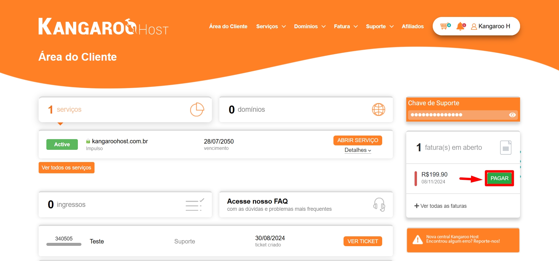
Task: Expand the Serviços dropdown menu
Action: pos(271,26)
